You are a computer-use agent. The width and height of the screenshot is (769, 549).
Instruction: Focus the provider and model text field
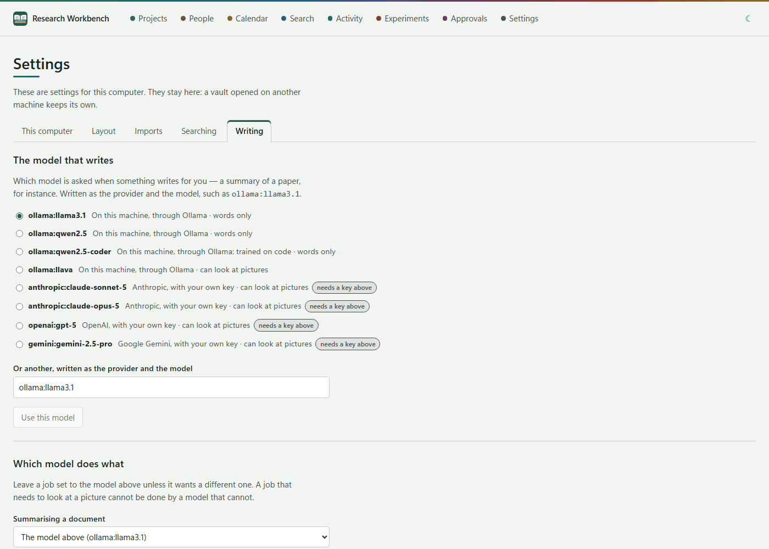coord(171,388)
